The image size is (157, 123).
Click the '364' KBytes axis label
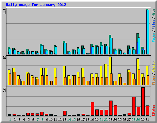coord(5,89)
